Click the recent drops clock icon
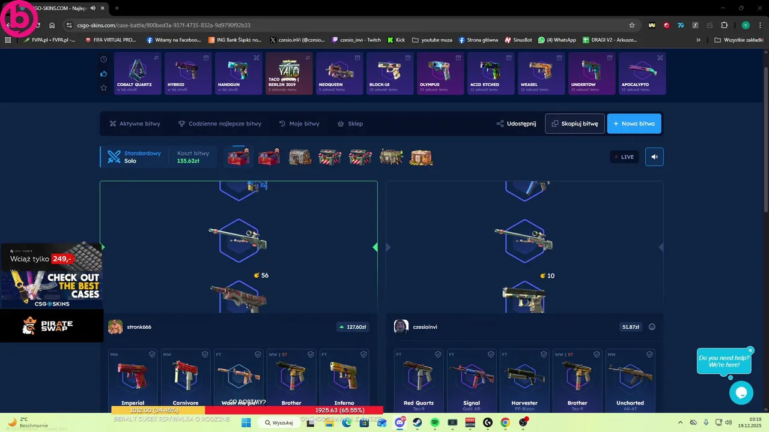 tap(104, 59)
